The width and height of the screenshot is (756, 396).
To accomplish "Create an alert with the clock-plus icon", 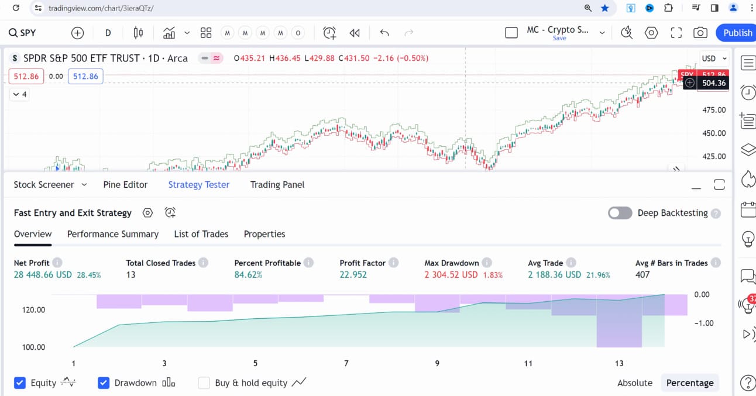I will pyautogui.click(x=329, y=33).
